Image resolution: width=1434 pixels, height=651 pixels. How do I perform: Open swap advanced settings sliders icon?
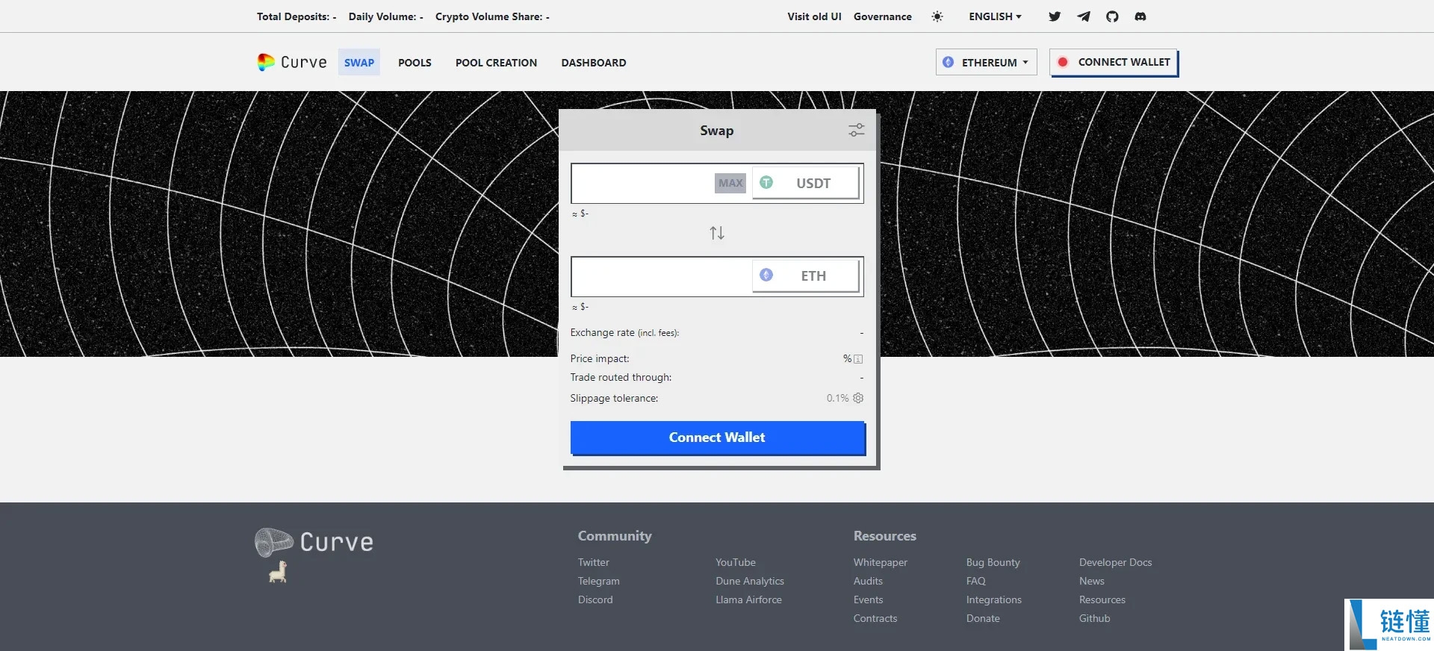(x=856, y=131)
